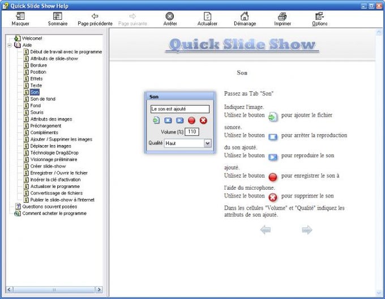Click the stop playback icon in Son panel
Screen dimensions: 385x299
tap(168, 120)
